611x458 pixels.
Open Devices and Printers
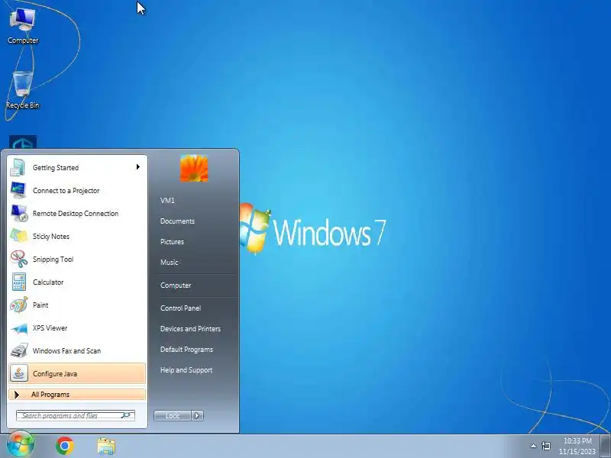pyautogui.click(x=190, y=329)
